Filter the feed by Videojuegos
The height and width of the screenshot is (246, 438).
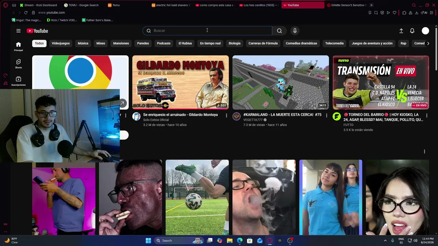(x=61, y=43)
